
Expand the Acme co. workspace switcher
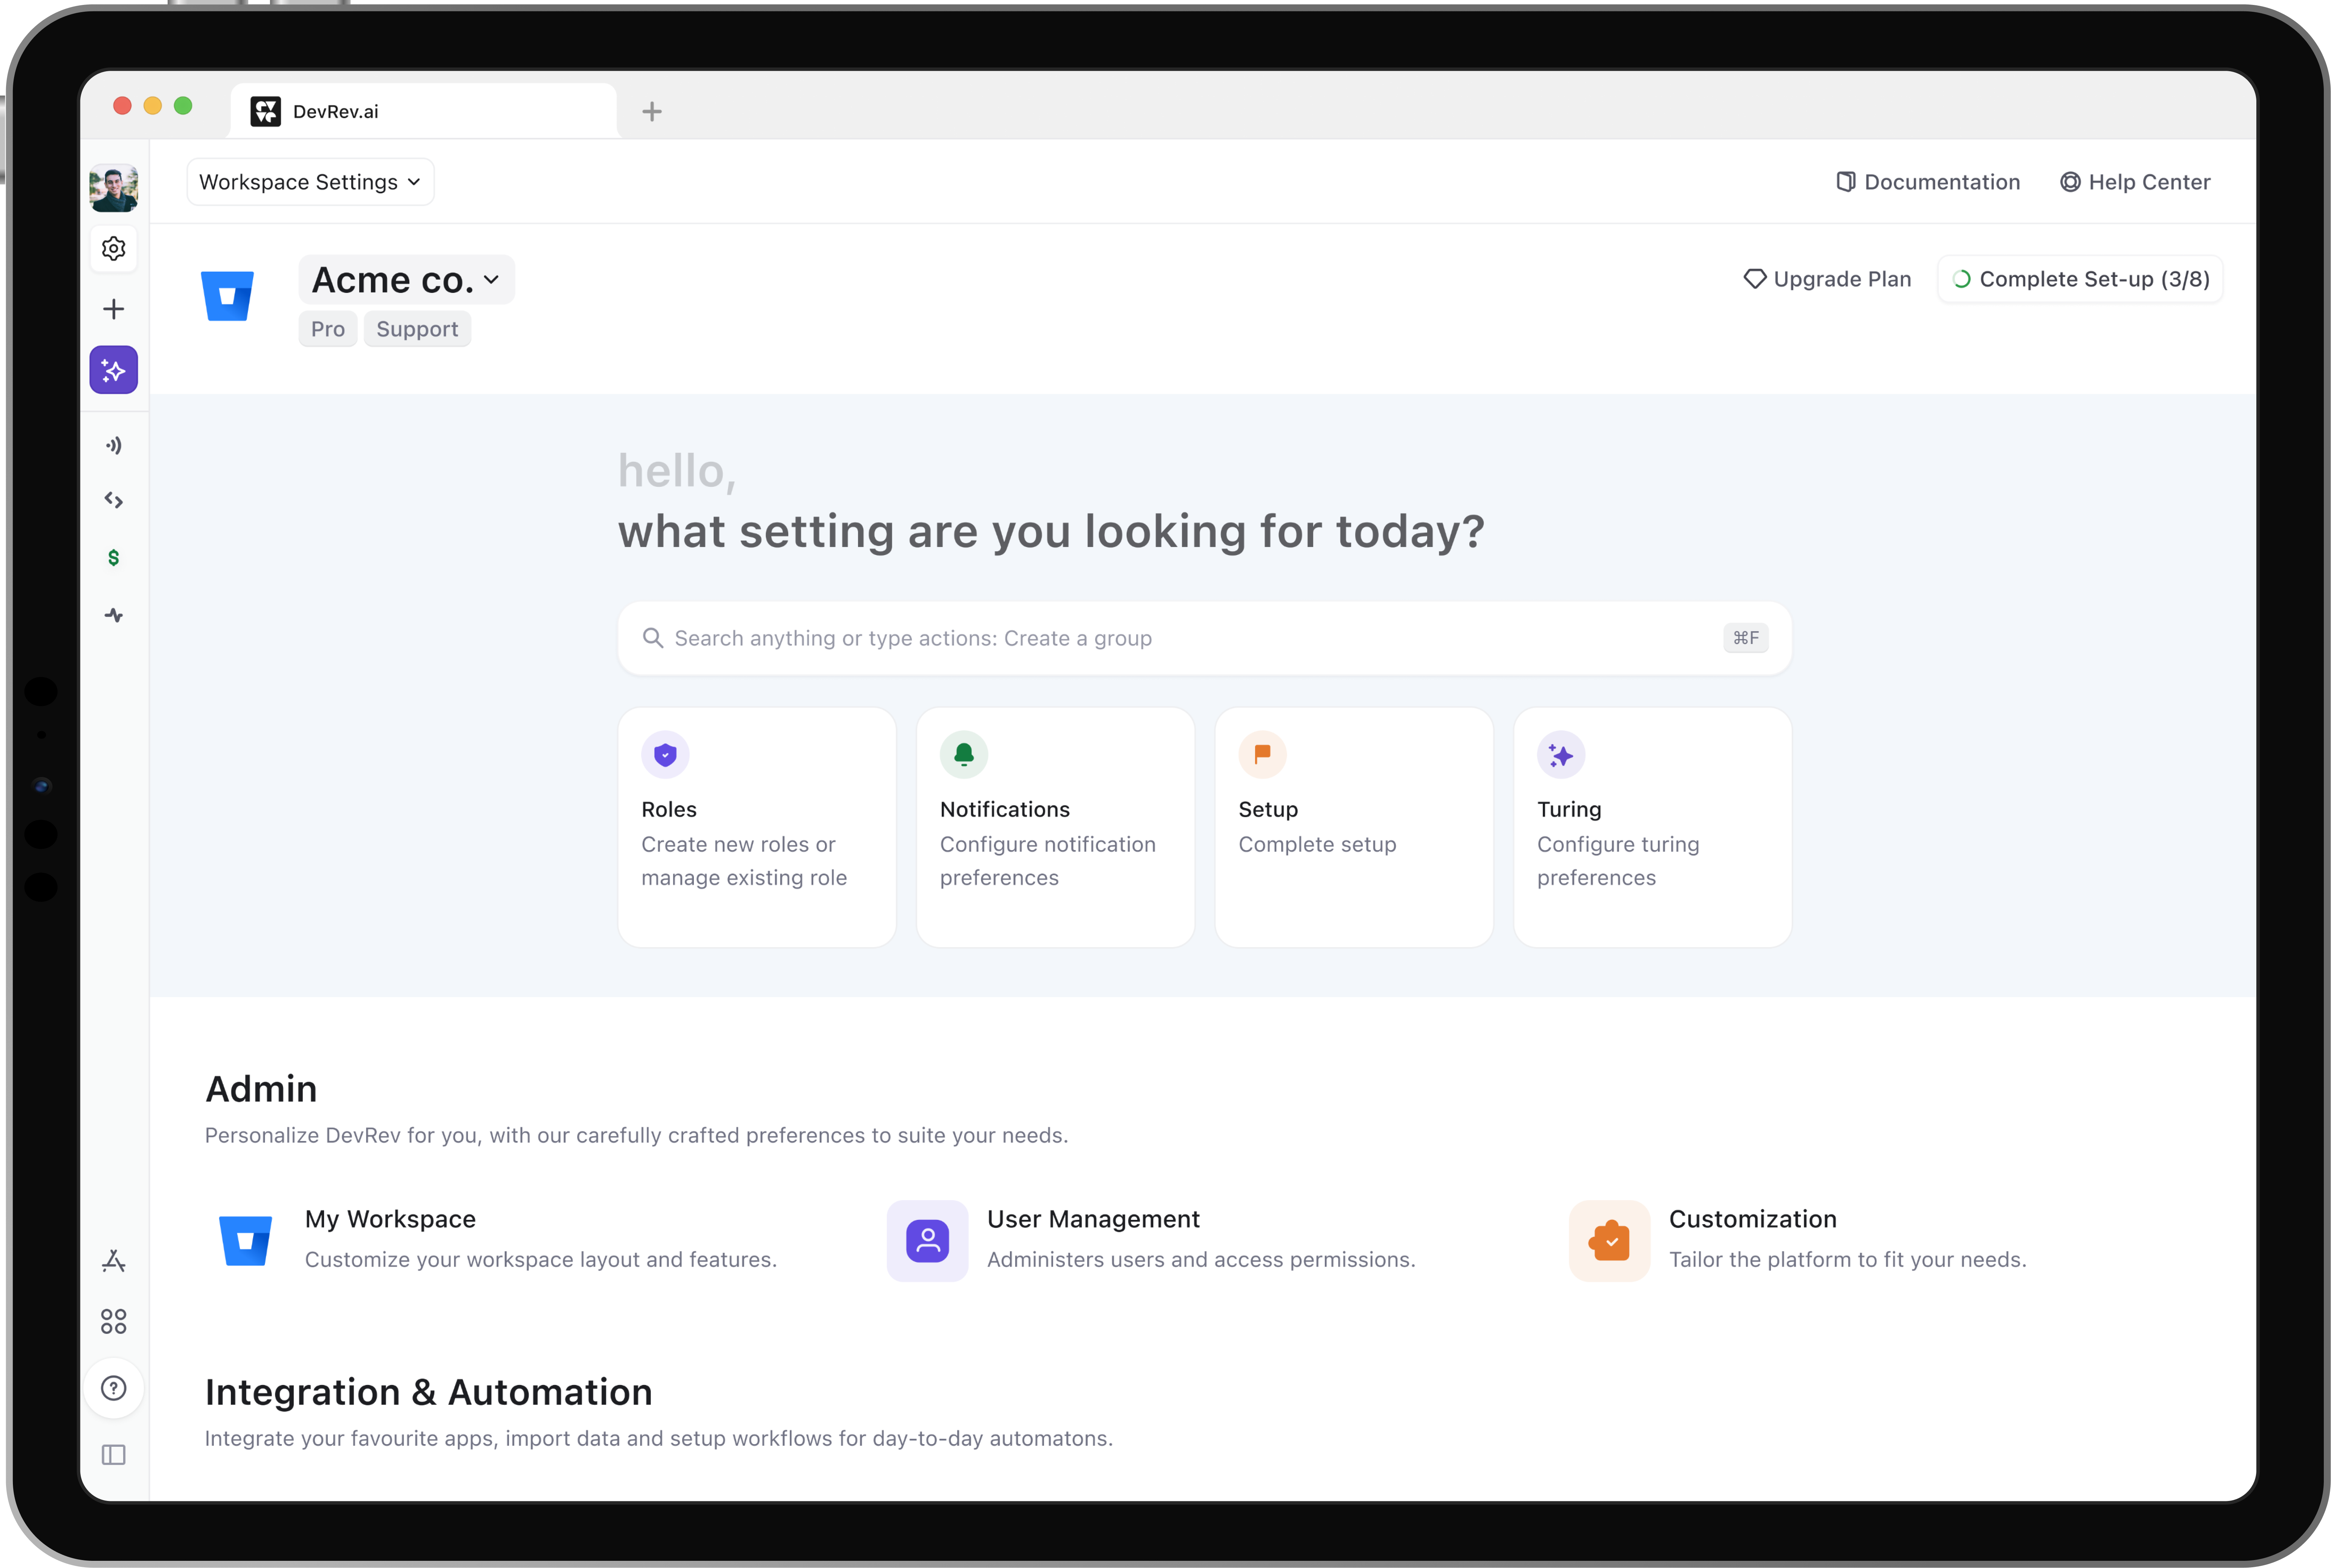[x=407, y=280]
